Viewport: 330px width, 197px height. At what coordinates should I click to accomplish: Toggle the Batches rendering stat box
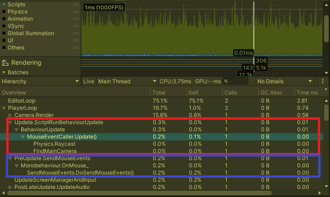(4, 72)
